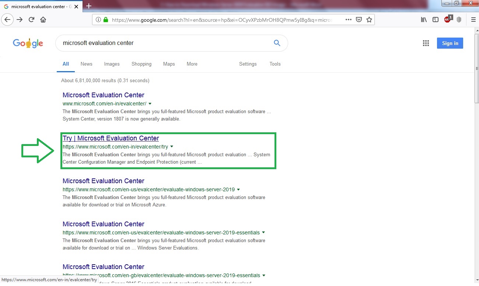Open first Microsoft Evaluation Center result
This screenshot has width=479, height=286.
103,95
